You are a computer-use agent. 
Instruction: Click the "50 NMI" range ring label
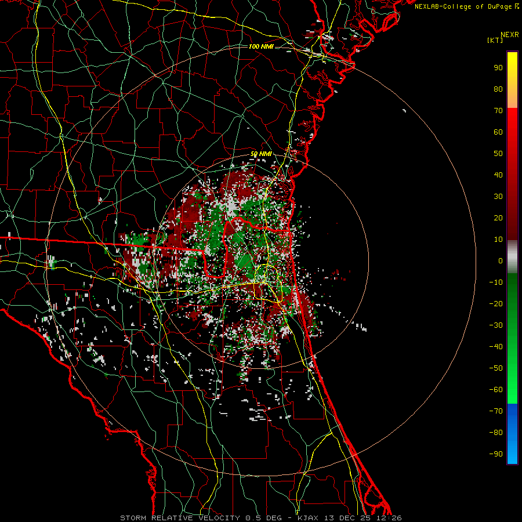click(x=261, y=154)
